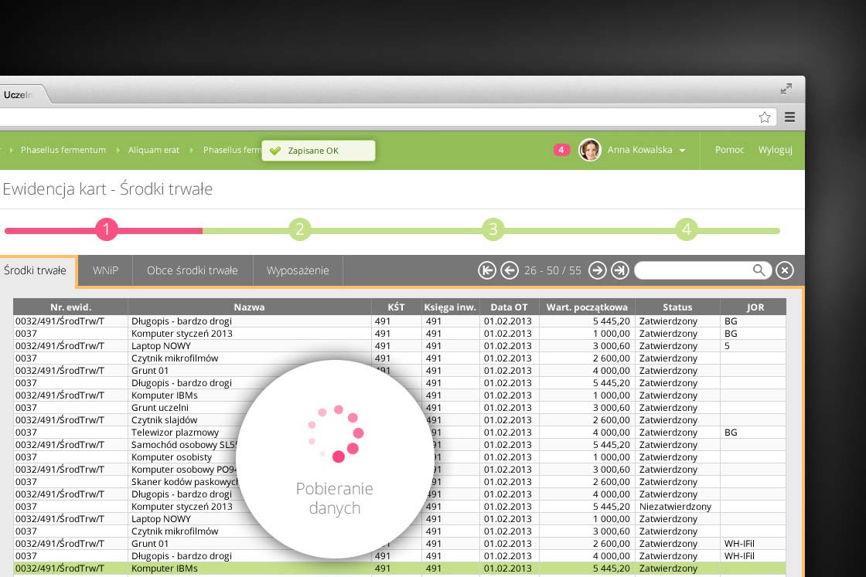The image size is (866, 577).
Task: Click Anna Kowalska's profile avatar
Action: coord(590,150)
